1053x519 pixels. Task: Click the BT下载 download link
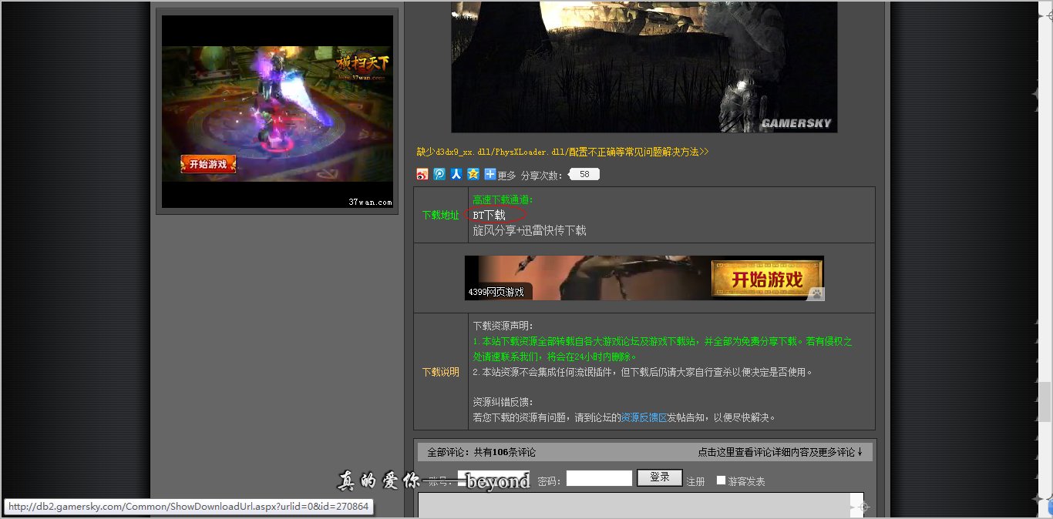[x=489, y=215]
